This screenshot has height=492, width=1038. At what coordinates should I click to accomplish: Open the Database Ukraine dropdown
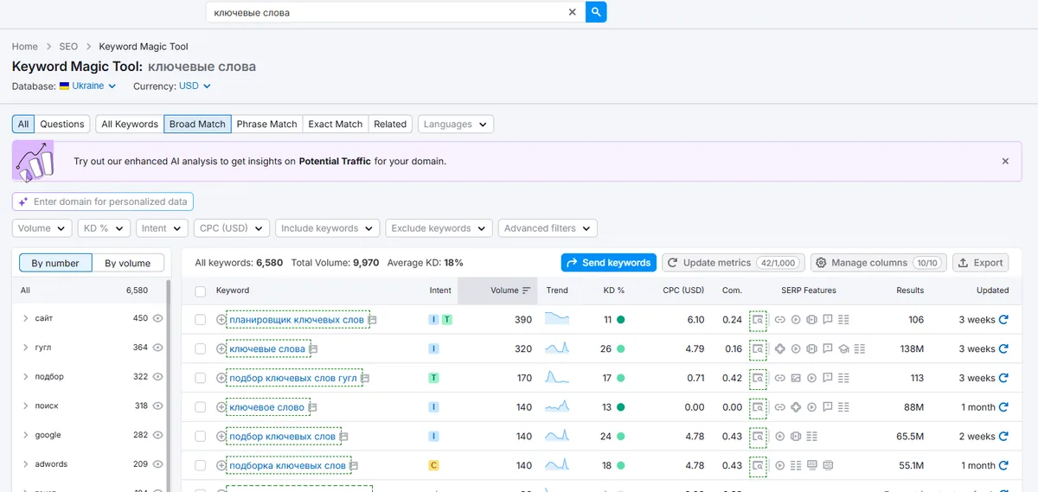pos(87,86)
